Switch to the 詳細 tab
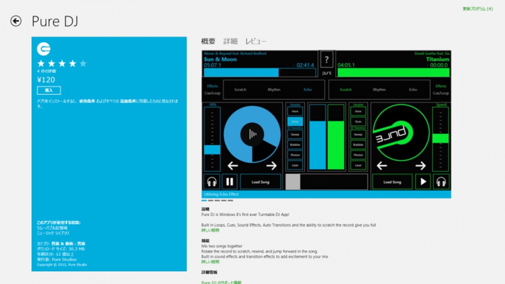Screen dimensions: 505x284 (230, 41)
